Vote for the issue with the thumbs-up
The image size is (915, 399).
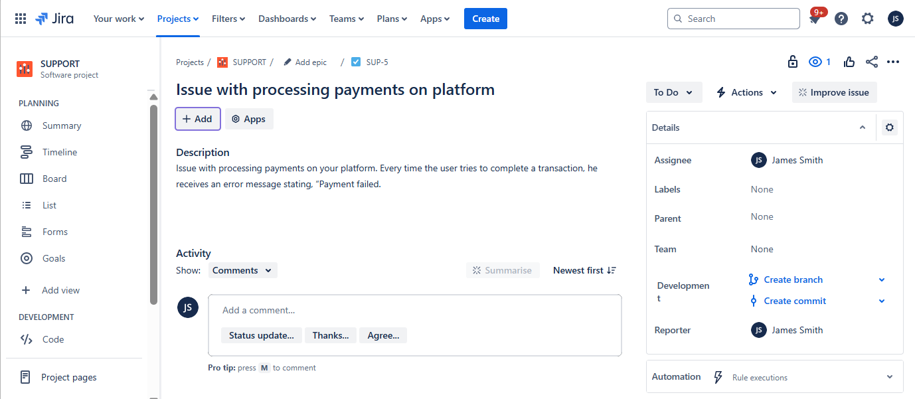(x=849, y=61)
